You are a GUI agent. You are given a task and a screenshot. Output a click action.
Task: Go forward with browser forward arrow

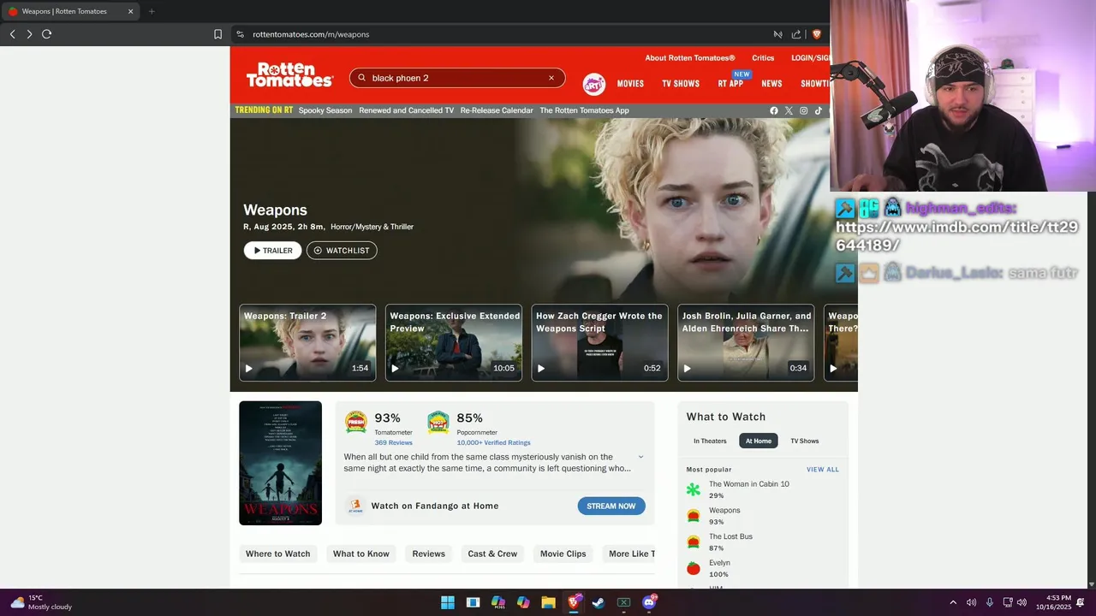pyautogui.click(x=29, y=34)
